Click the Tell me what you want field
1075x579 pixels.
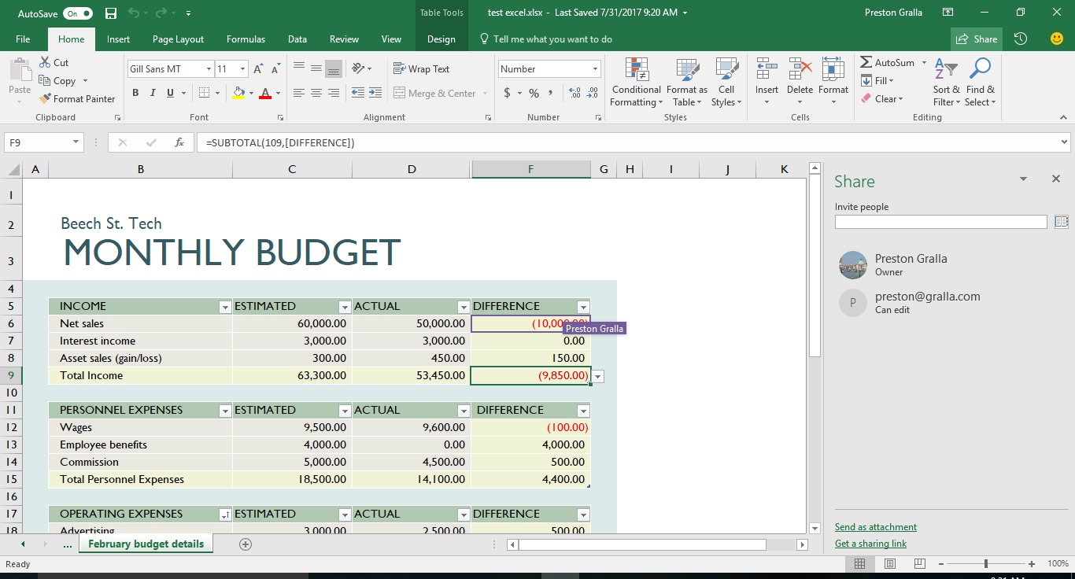point(545,39)
